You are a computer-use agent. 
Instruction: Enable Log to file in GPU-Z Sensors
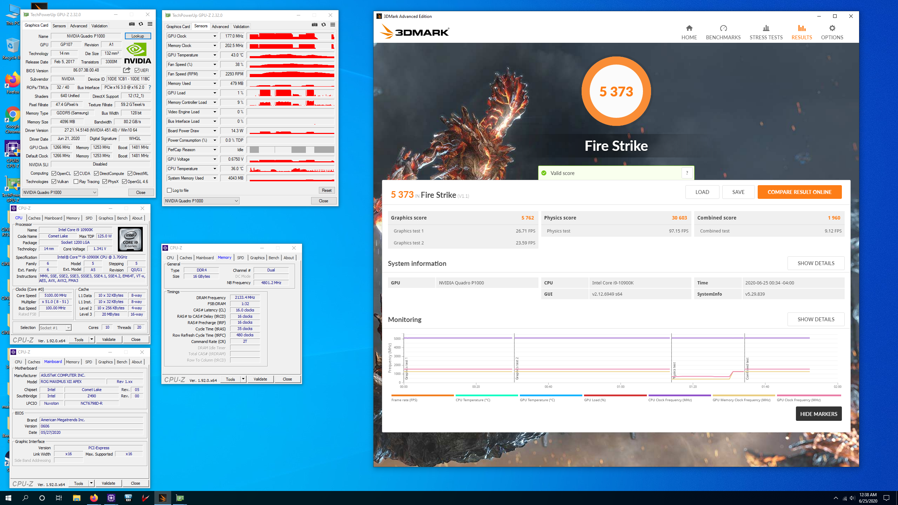(x=169, y=190)
